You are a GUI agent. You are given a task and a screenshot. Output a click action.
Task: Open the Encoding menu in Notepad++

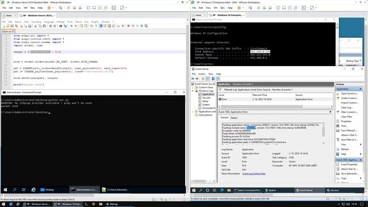36,22
